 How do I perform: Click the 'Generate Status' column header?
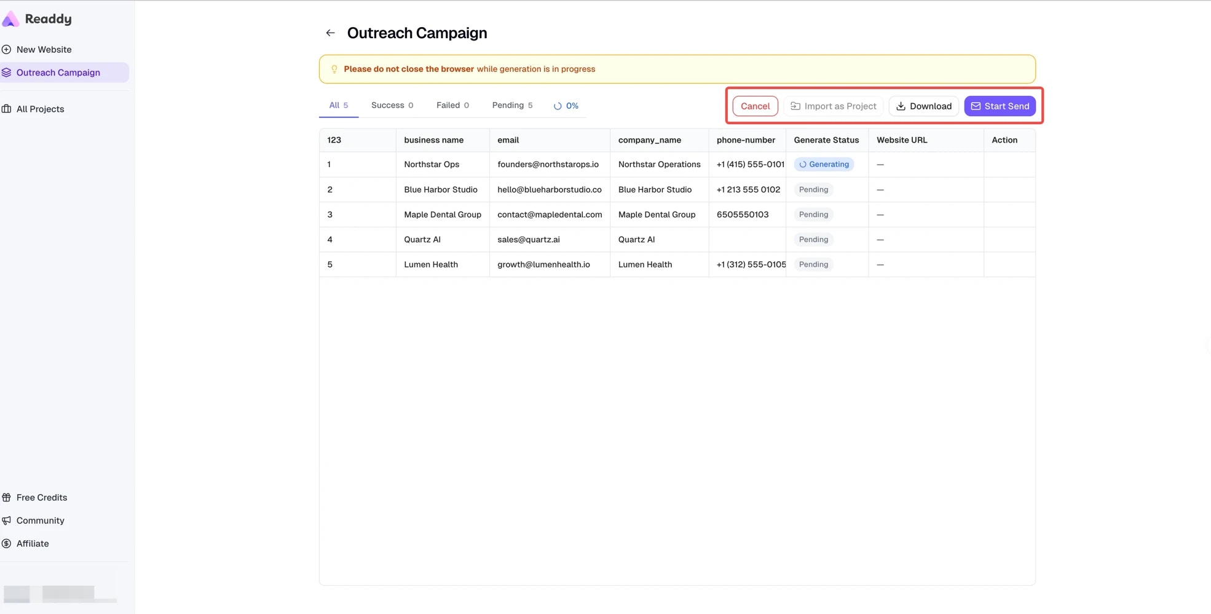pyautogui.click(x=826, y=140)
